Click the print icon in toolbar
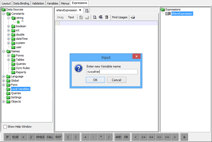The image size is (212, 142). click(x=133, y=18)
